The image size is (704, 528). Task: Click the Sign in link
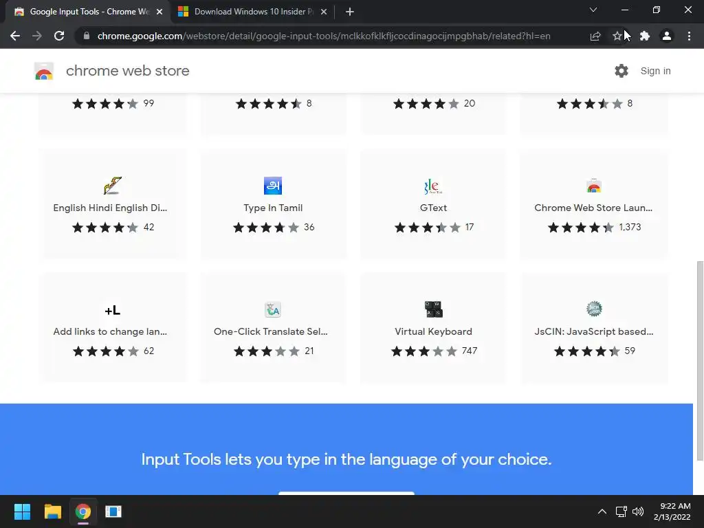click(655, 71)
